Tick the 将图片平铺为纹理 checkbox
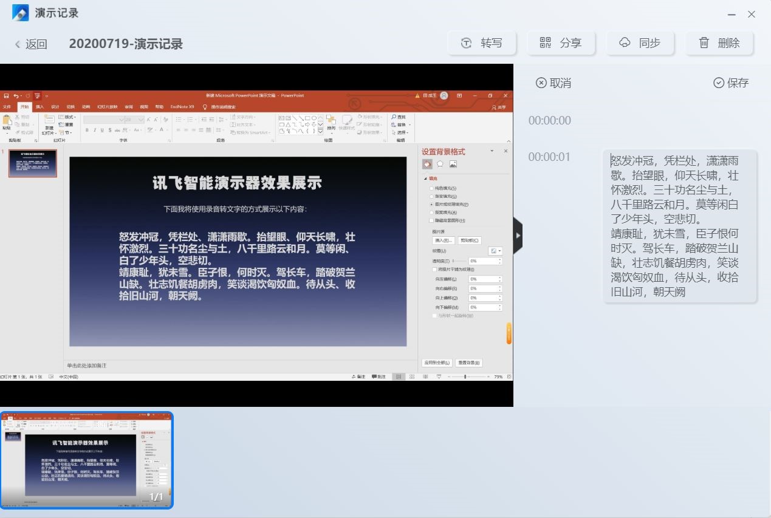 pyautogui.click(x=434, y=269)
